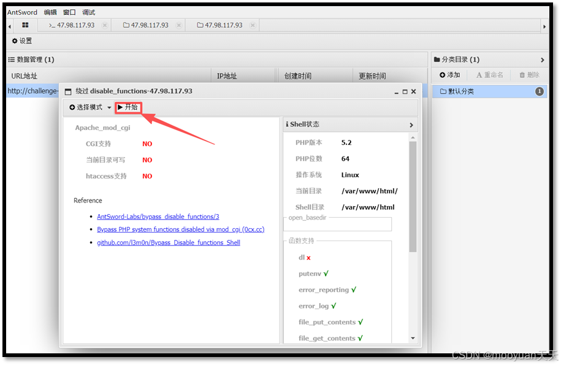The height and width of the screenshot is (365, 561).
Task: Click the home grid icon tab
Action: click(x=25, y=25)
